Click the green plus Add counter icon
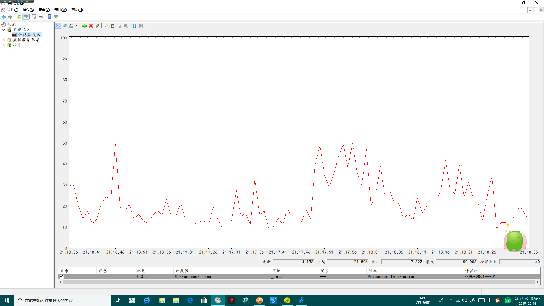The height and width of the screenshot is (306, 544). tap(84, 26)
